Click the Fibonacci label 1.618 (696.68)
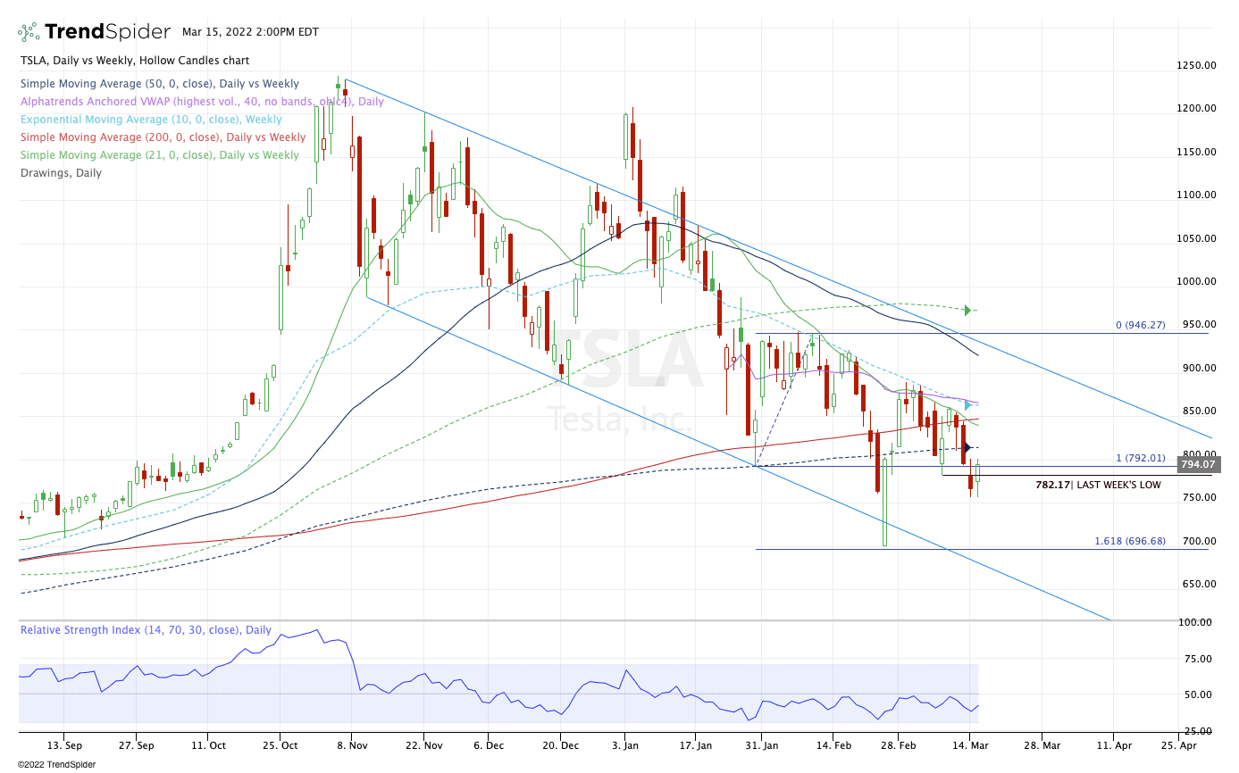 coord(1130,541)
